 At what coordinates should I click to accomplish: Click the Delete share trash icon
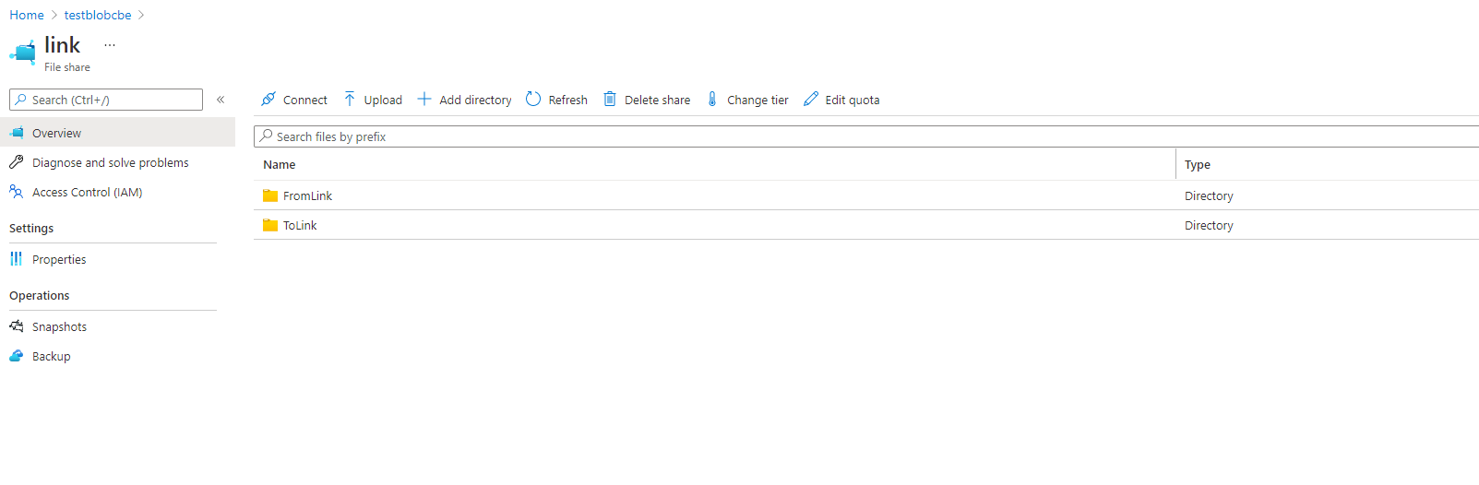(610, 100)
